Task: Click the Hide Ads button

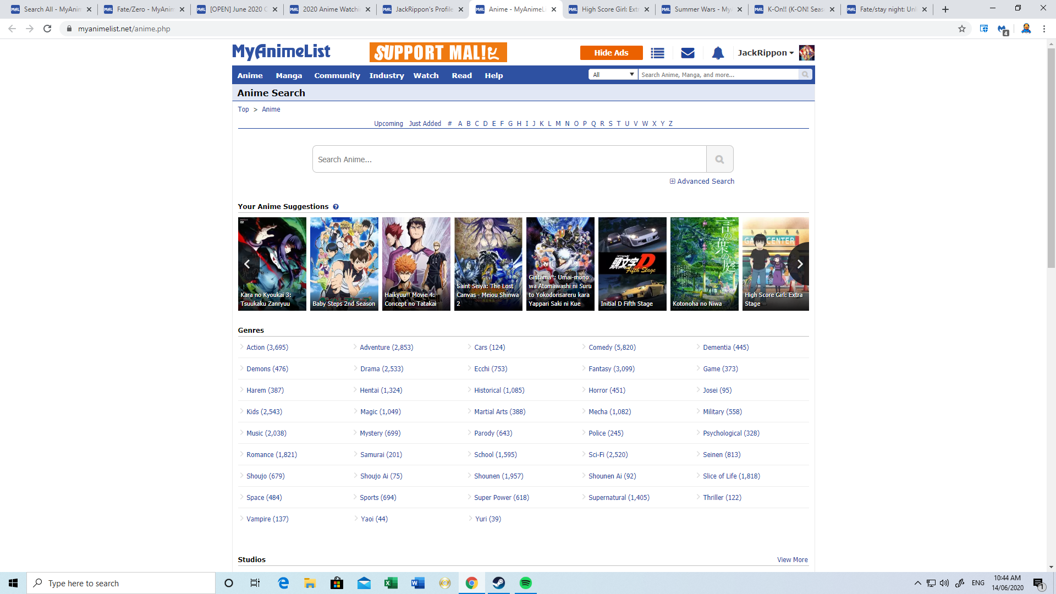Action: tap(611, 53)
